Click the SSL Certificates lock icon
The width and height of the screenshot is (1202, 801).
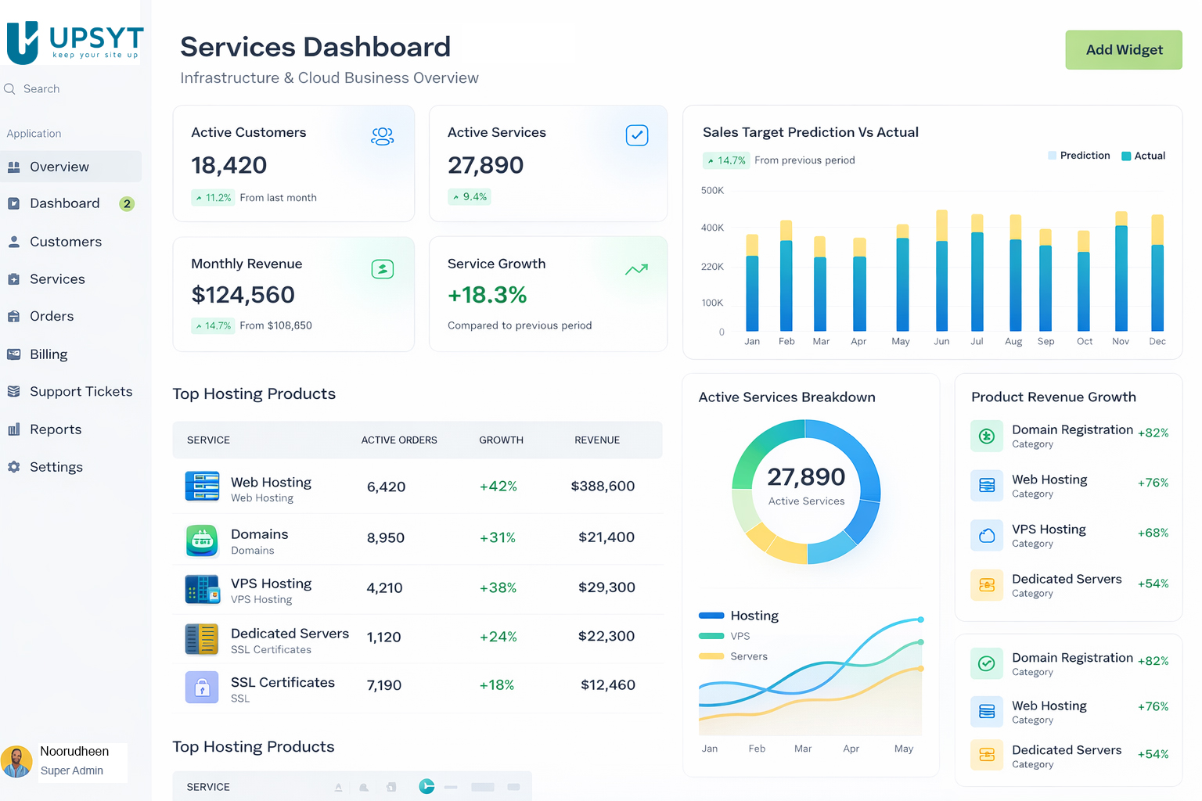(202, 688)
